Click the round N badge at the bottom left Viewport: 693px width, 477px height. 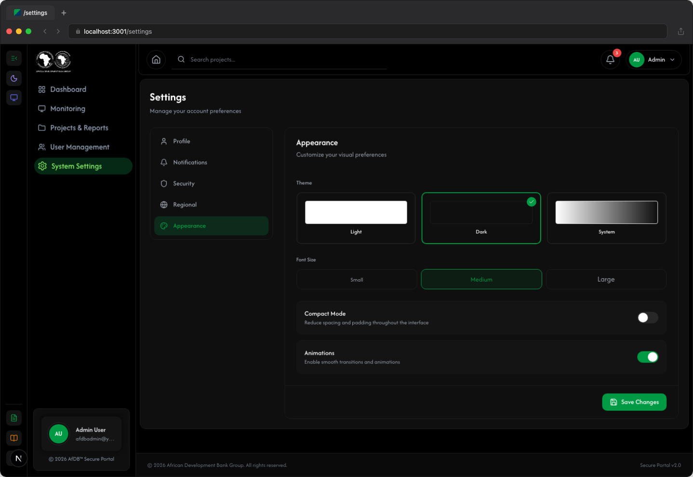(x=18, y=458)
